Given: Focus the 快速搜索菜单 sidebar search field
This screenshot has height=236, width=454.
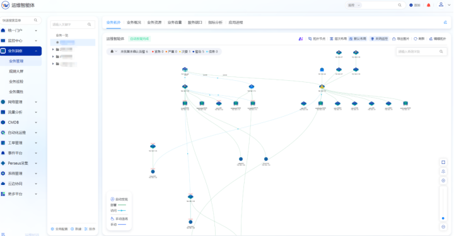Looking at the screenshot, I should [20, 20].
